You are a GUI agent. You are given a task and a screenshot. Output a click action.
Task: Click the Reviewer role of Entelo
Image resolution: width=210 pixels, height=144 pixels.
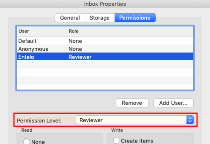click(x=80, y=57)
